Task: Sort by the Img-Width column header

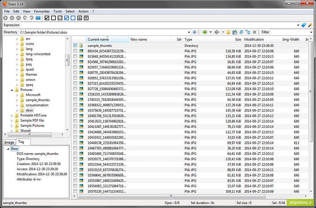Action: (x=289, y=39)
